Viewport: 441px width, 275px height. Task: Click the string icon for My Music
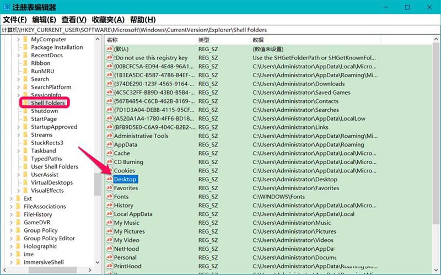(109, 223)
